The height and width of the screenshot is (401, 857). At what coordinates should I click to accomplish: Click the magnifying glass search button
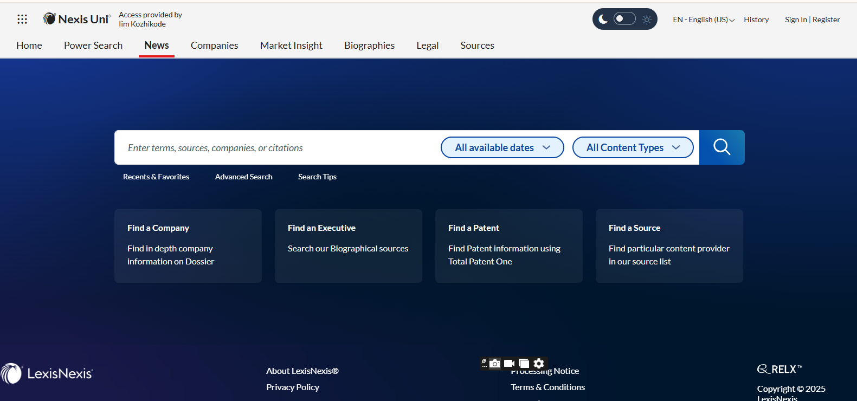[x=721, y=147]
